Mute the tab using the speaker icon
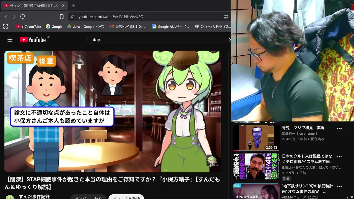 click(x=12, y=6)
